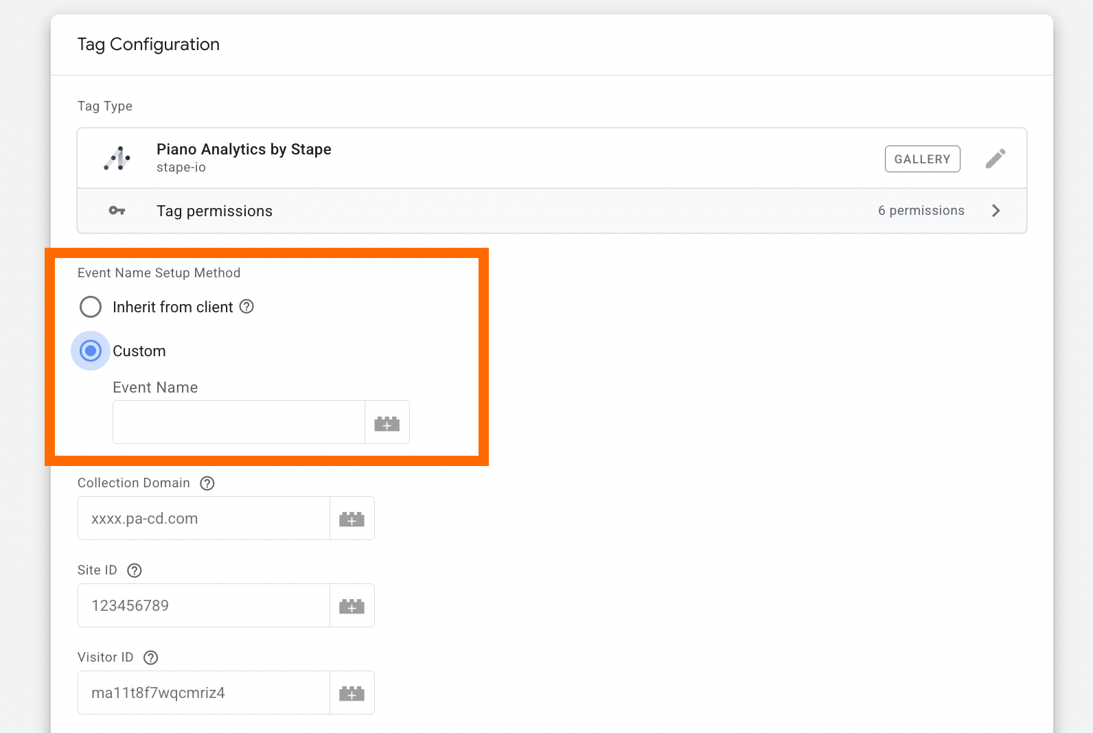Click into the Site ID text field

204,606
